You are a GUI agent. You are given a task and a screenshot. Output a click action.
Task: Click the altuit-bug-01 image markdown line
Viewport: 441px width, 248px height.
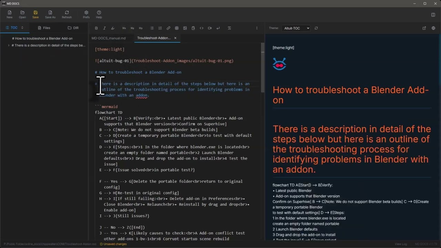coord(164,61)
